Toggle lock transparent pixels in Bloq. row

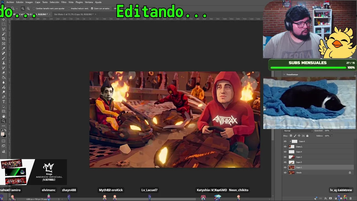[x=291, y=136]
